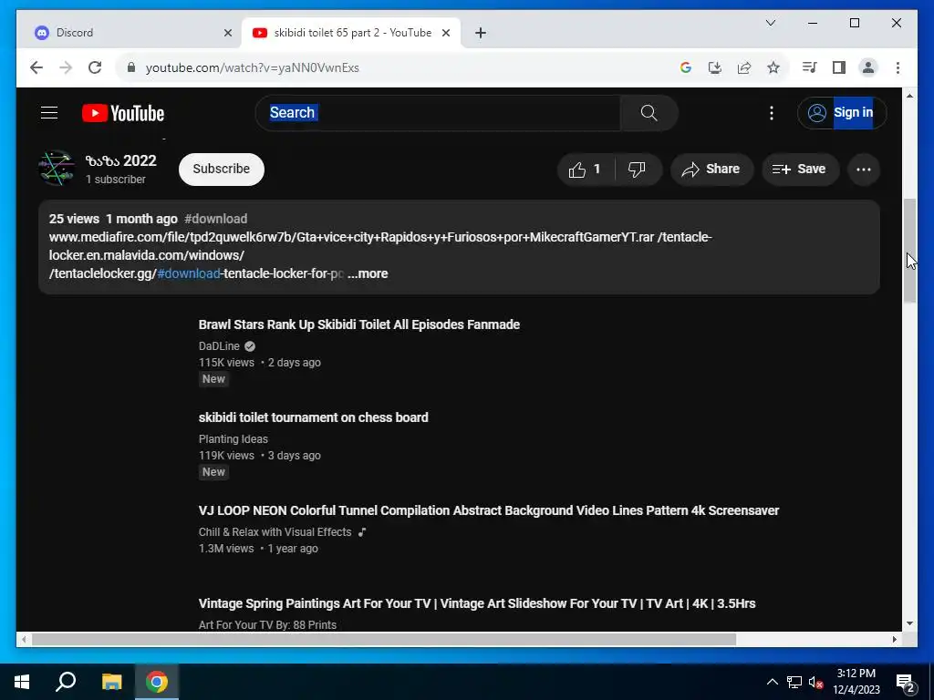Open the YouTube hamburger guide menu
934x700 pixels.
49,112
